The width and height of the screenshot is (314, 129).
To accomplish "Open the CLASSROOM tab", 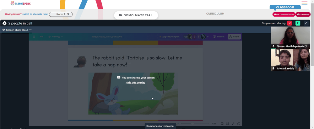I will (285, 7).
